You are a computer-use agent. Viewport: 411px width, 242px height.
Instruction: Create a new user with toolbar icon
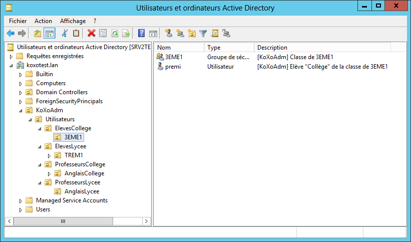(x=169, y=34)
